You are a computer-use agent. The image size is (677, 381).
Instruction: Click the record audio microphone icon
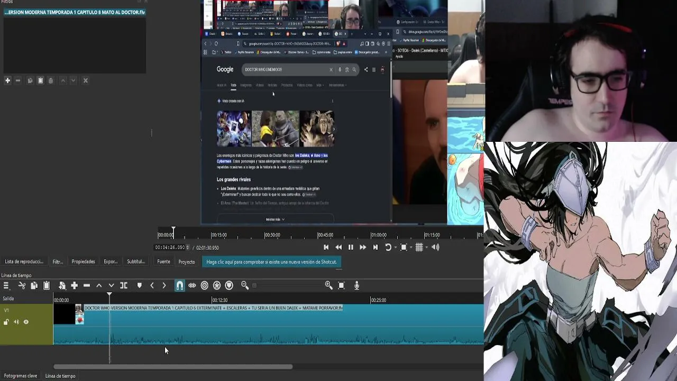pos(356,286)
